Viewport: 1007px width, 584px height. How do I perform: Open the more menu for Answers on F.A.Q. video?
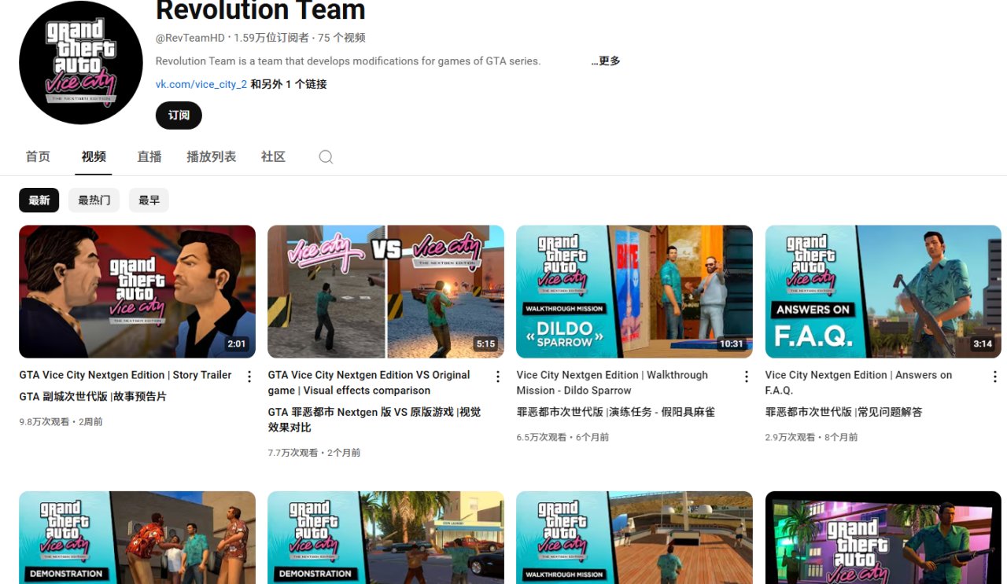click(x=995, y=376)
